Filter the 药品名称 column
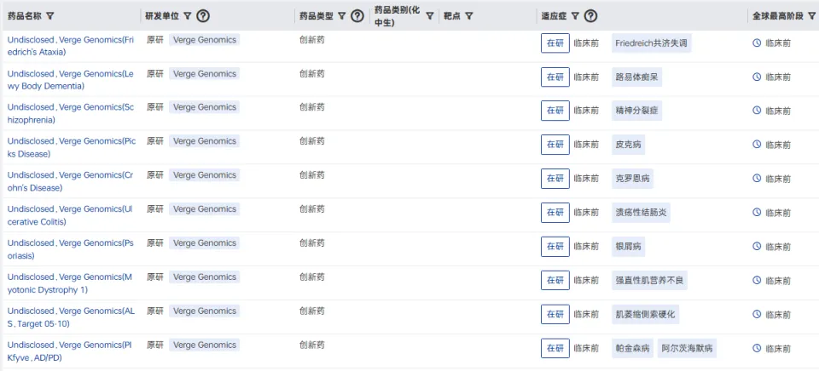This screenshot has height=371, width=819. [50, 16]
